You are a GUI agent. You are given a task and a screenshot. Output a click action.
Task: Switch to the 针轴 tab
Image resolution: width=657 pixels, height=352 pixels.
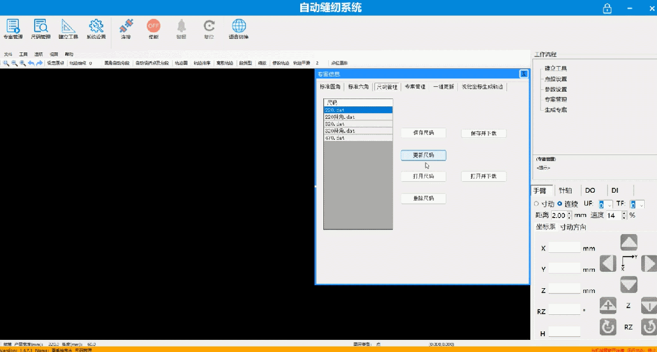click(x=565, y=190)
